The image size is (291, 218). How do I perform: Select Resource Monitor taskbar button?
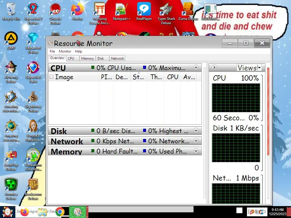78,212
